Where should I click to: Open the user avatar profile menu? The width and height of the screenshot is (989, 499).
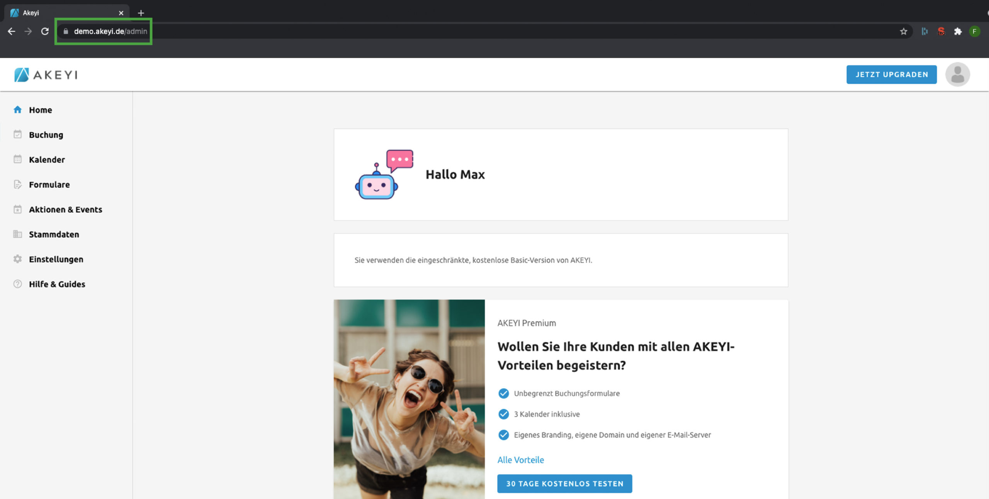957,74
